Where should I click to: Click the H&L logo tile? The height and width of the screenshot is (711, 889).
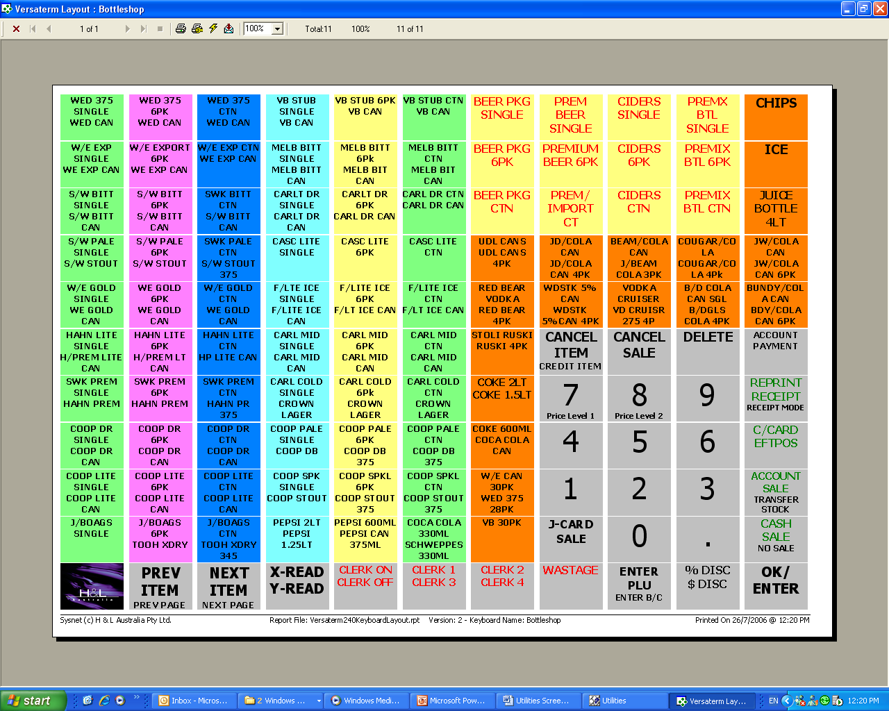coord(92,586)
